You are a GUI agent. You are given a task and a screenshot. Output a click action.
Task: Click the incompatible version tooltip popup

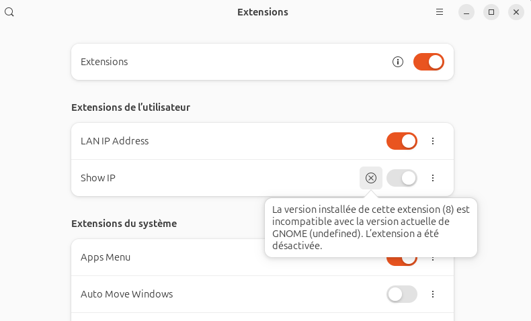pyautogui.click(x=370, y=227)
